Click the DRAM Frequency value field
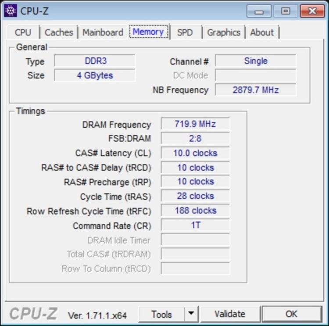Screen dimensions: 329x326 [195, 124]
